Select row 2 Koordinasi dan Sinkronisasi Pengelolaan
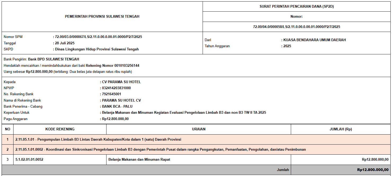392x176 pixels. [x=196, y=149]
